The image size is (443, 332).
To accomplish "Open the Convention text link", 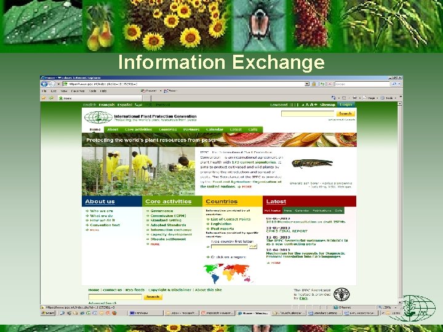I will tap(105, 225).
